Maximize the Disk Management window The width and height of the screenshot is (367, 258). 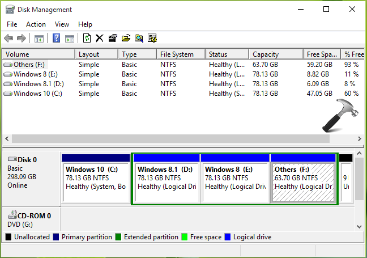tap(326, 10)
